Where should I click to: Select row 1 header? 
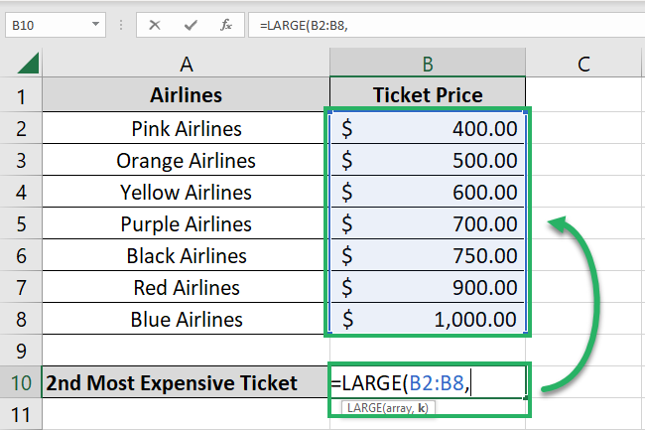[x=21, y=96]
